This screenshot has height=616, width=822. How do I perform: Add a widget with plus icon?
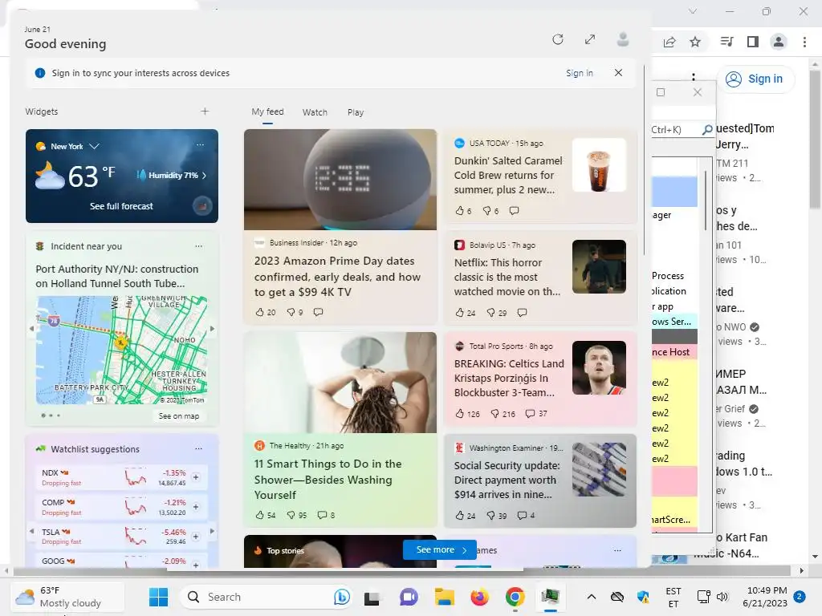tap(205, 111)
